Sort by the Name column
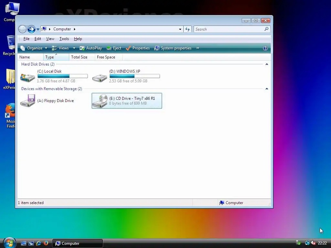 tap(31, 57)
